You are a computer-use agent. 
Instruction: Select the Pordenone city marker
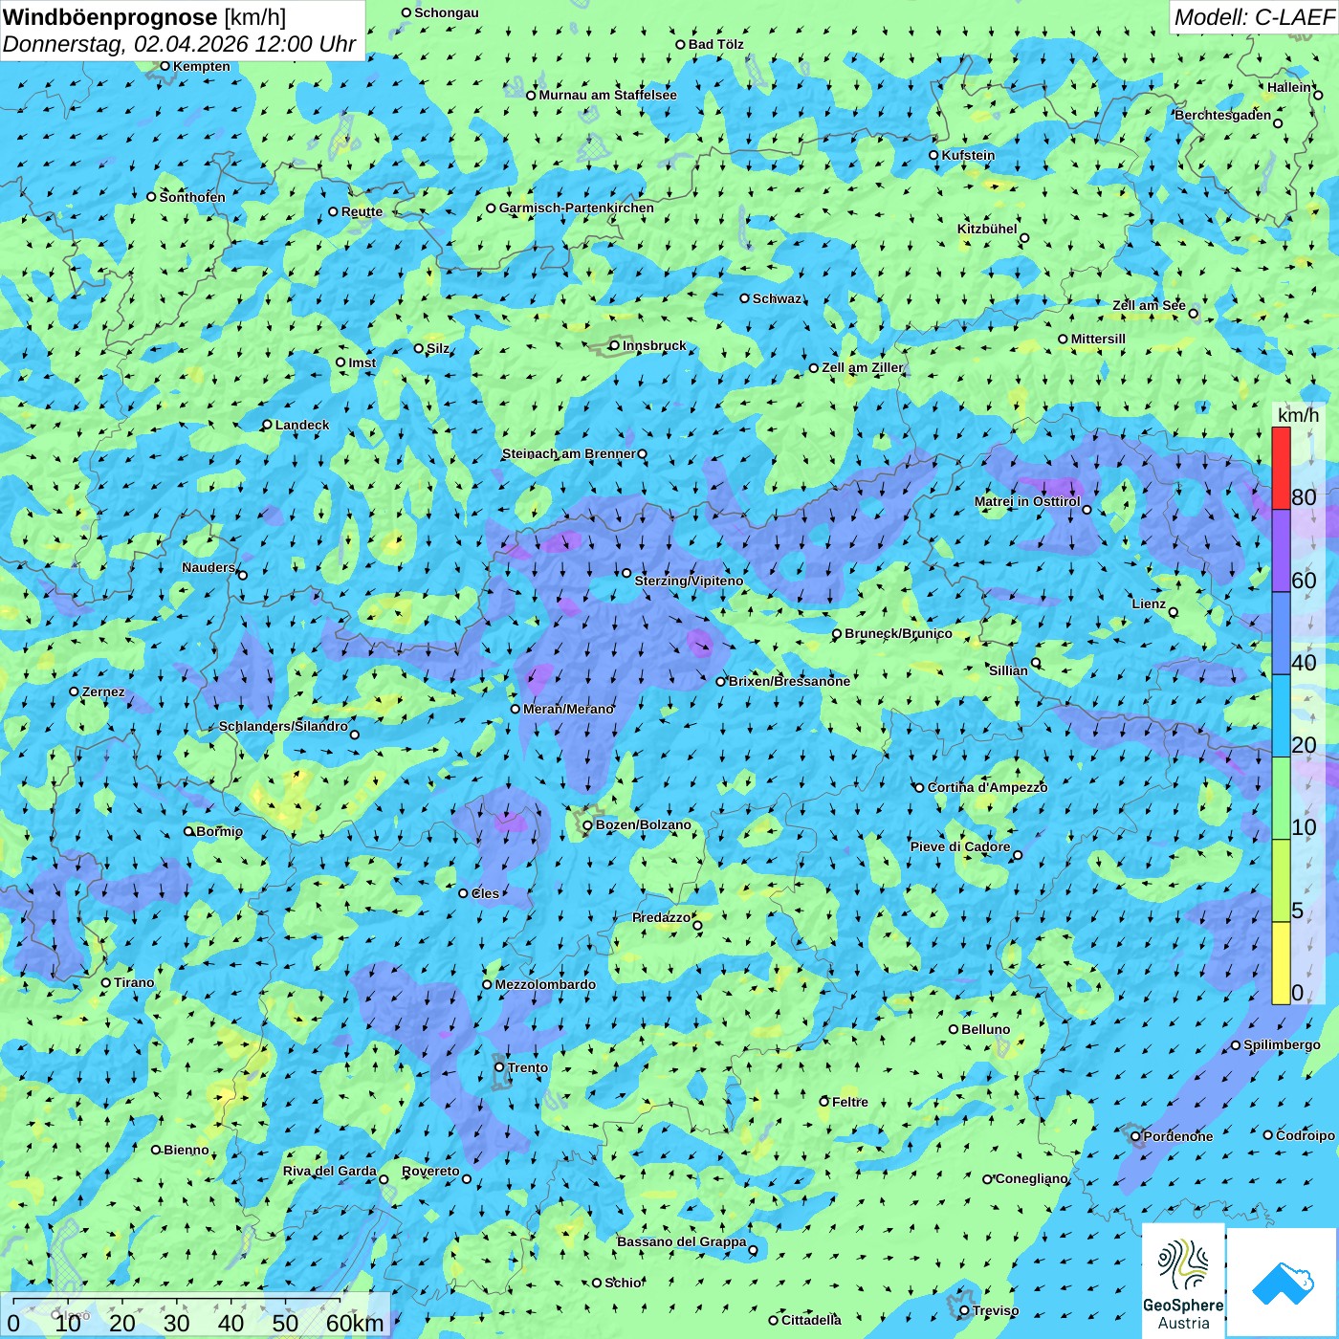point(1136,1136)
